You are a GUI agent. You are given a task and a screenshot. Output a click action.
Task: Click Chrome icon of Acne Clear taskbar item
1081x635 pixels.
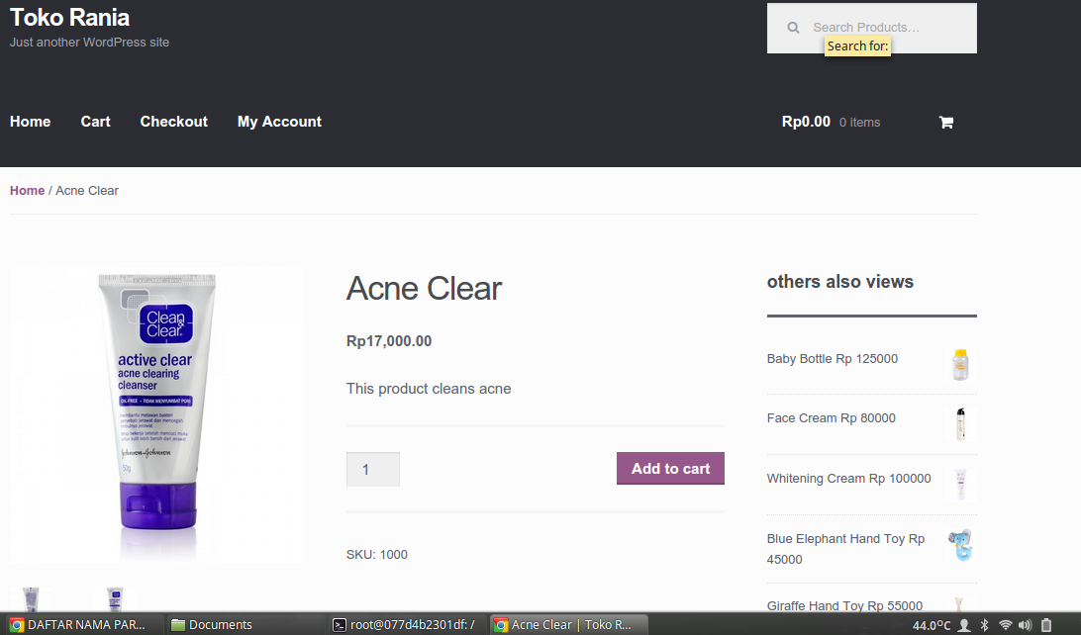coord(501,625)
